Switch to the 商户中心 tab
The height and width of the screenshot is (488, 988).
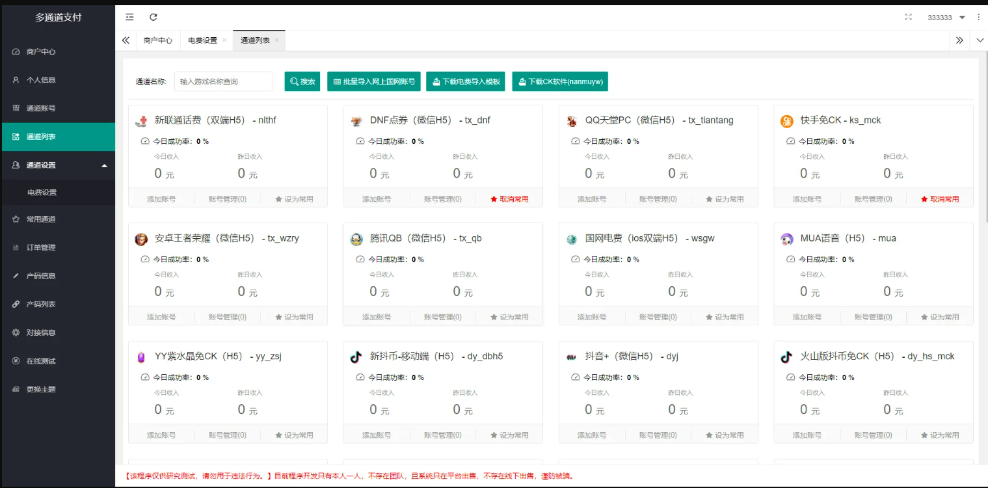pos(157,40)
